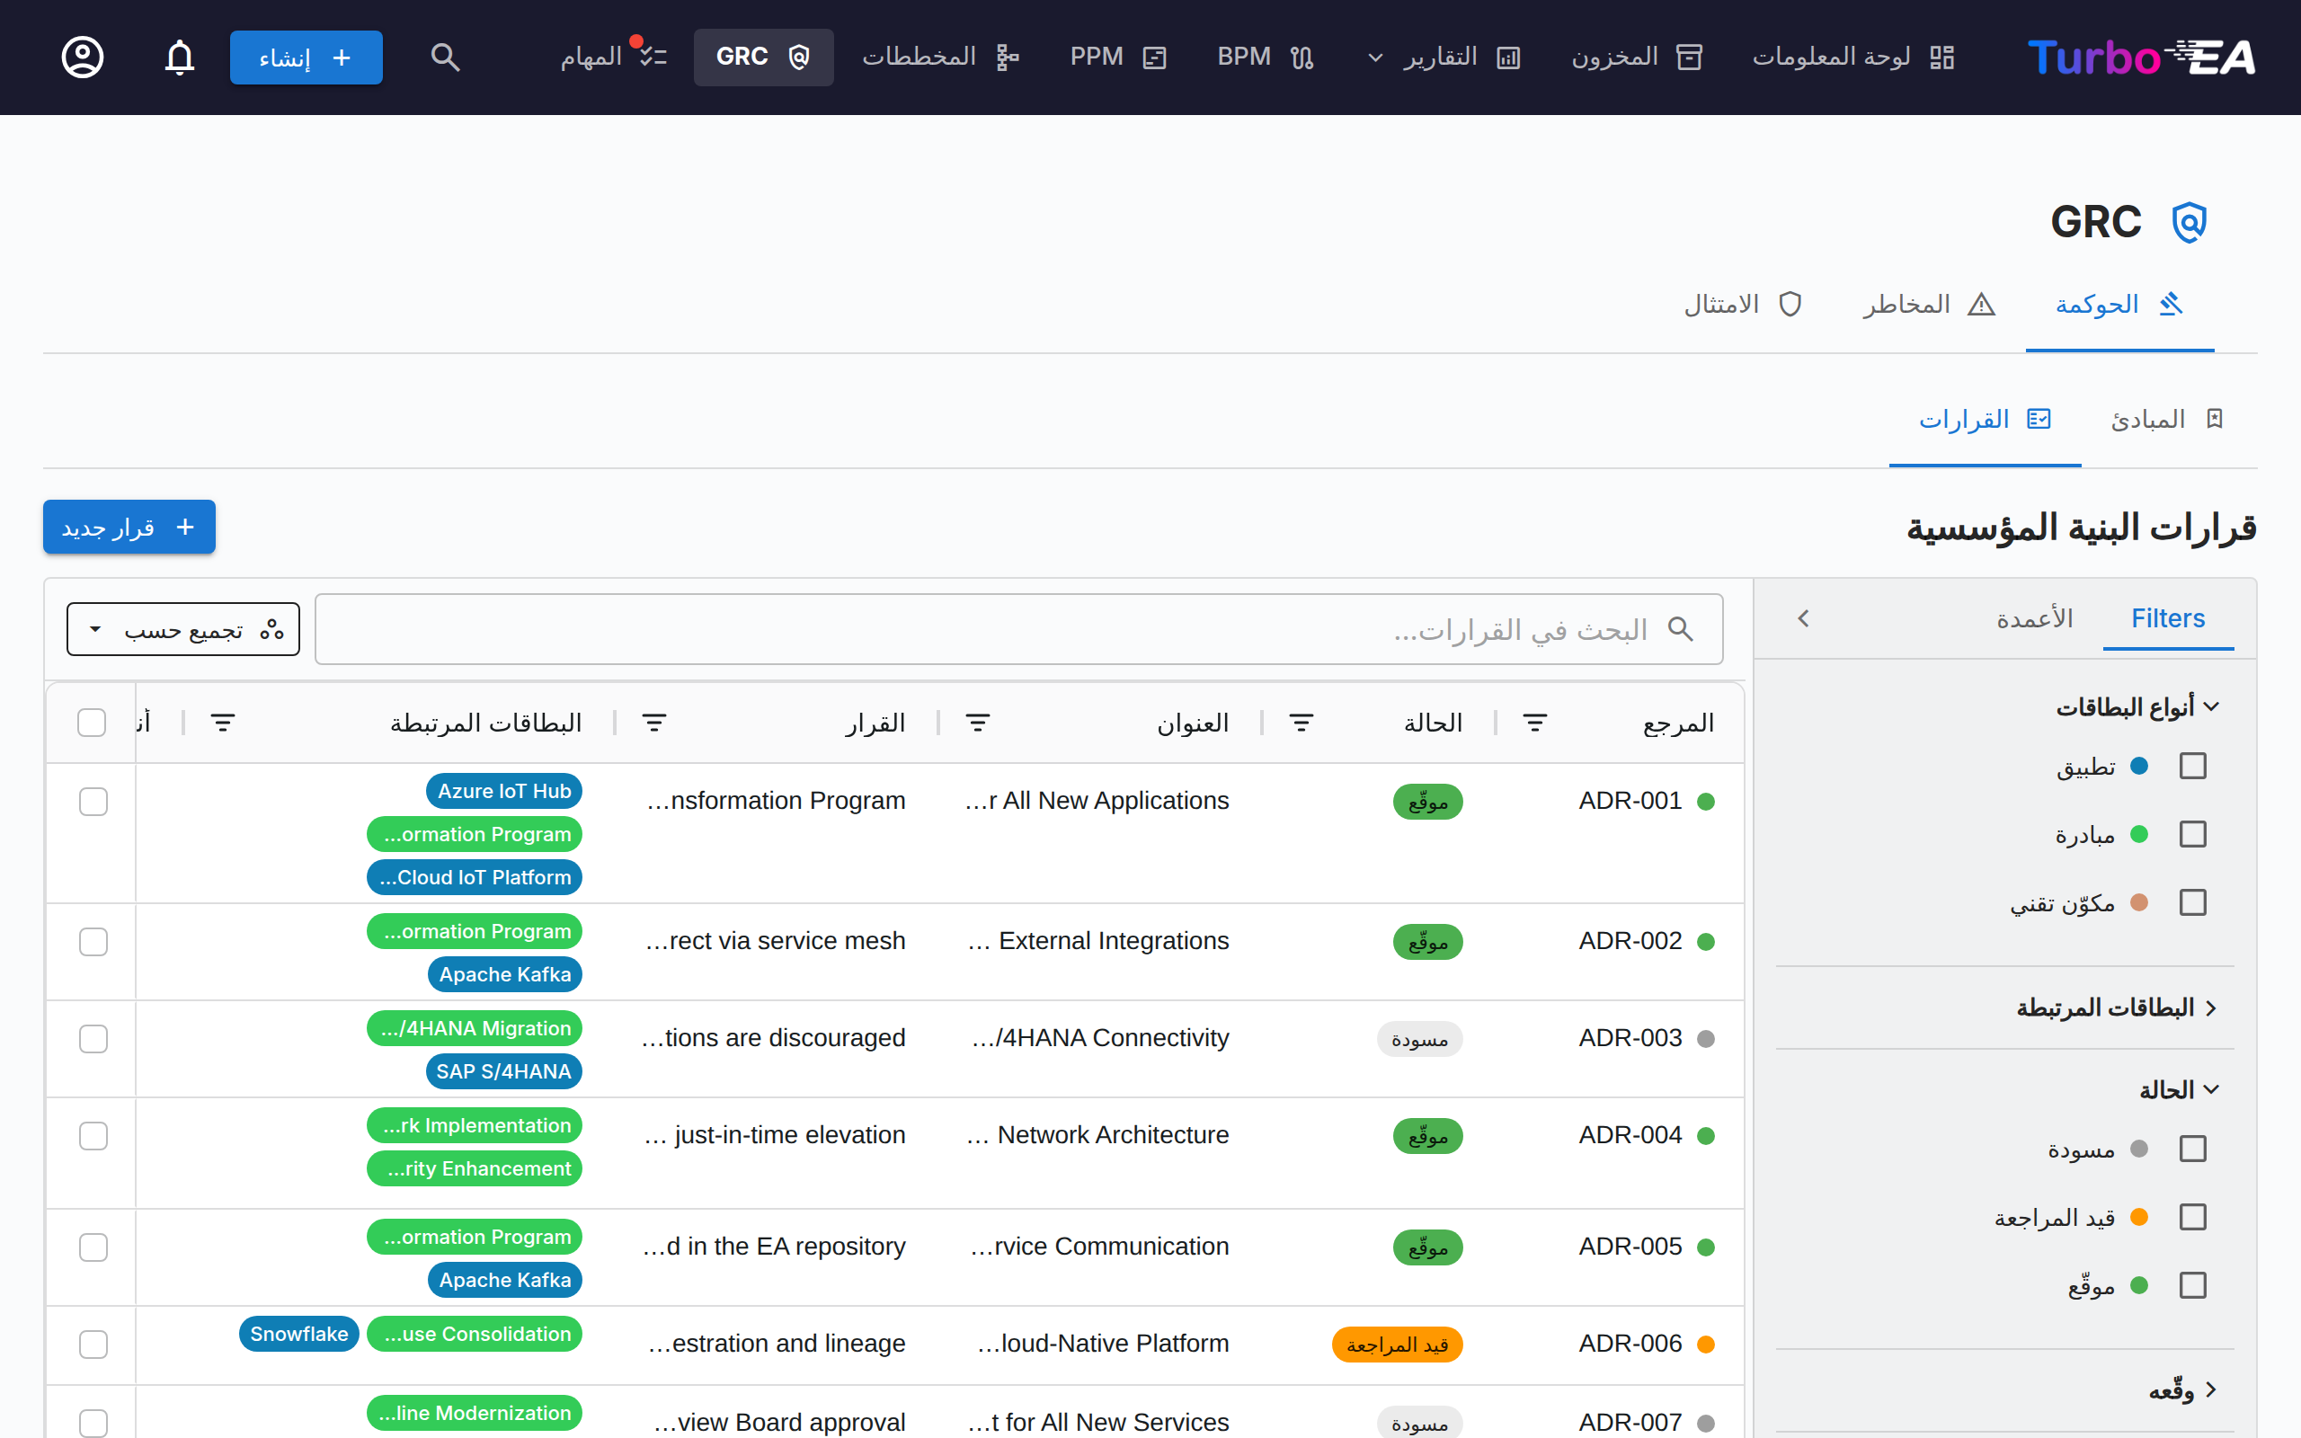Screen dimensions: 2301x1438
Task: Click the إنشاء create button
Action: point(307,57)
